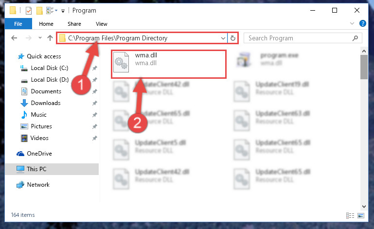Open the Help question mark icon

(x=362, y=23)
